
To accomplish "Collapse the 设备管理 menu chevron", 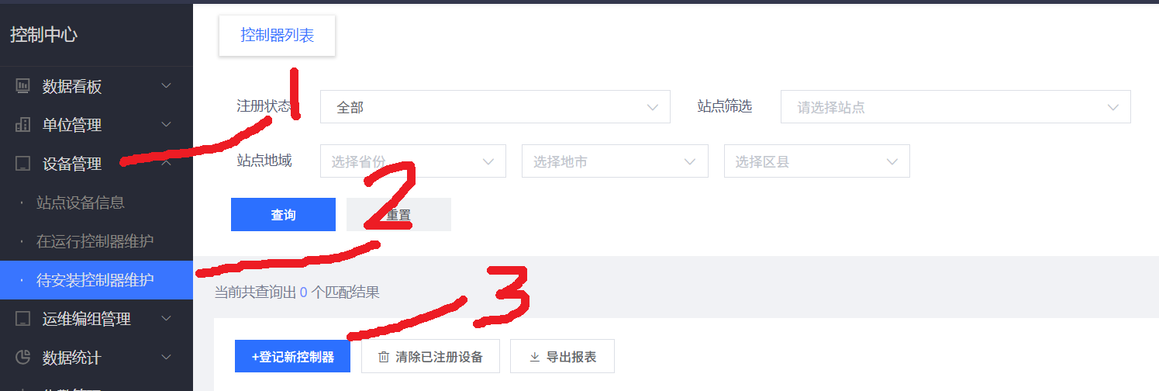I will click(166, 164).
